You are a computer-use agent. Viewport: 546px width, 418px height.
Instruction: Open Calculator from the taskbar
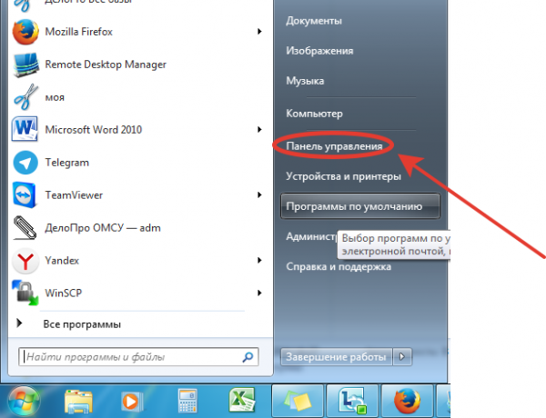(x=187, y=402)
